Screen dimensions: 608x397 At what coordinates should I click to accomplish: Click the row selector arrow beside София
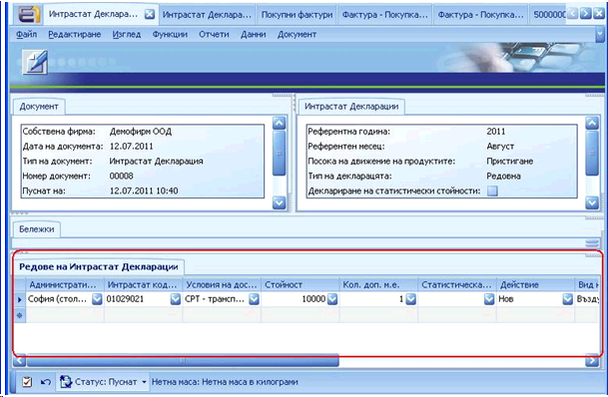click(x=20, y=299)
